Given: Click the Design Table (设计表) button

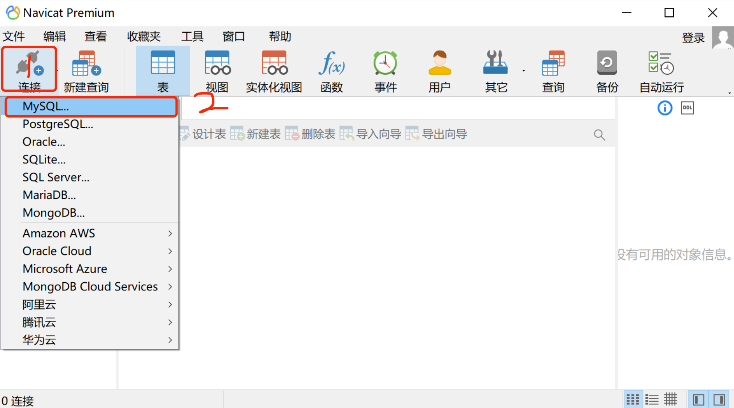Looking at the screenshot, I should pos(202,134).
